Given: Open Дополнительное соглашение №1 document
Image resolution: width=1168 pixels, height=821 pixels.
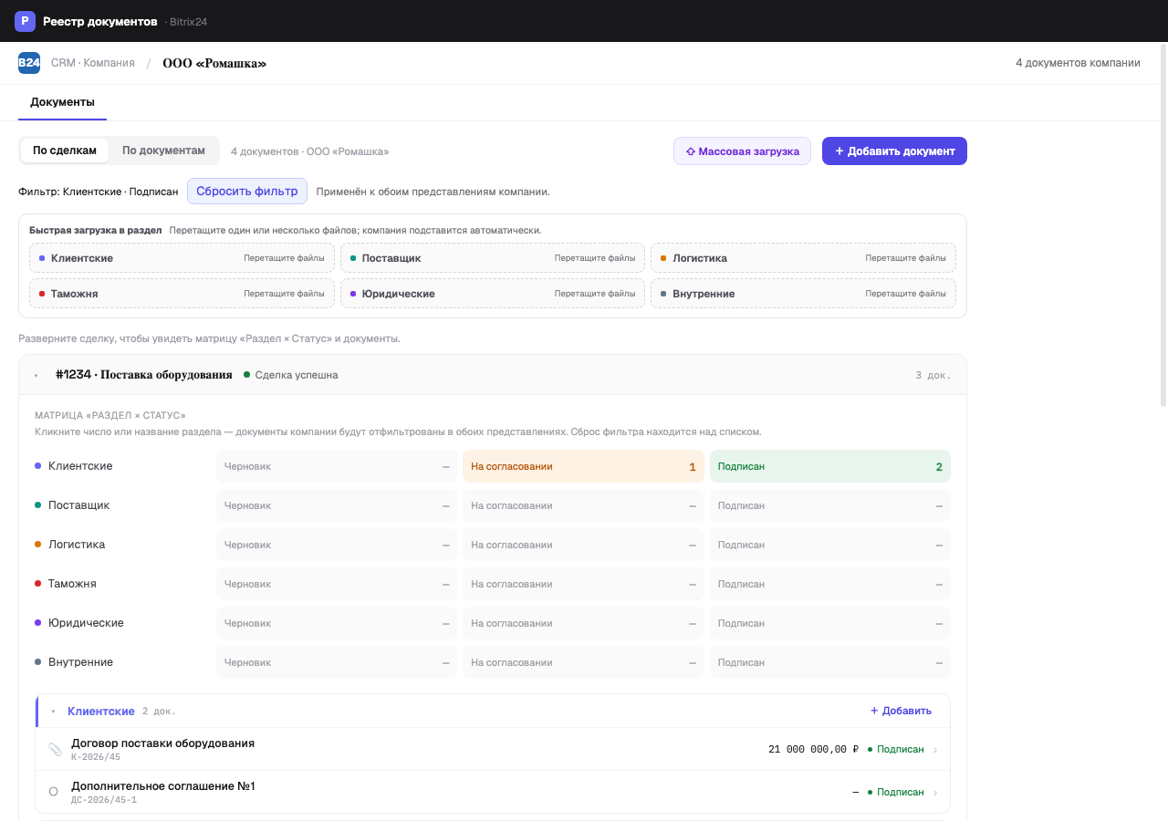Looking at the screenshot, I should tap(493, 792).
